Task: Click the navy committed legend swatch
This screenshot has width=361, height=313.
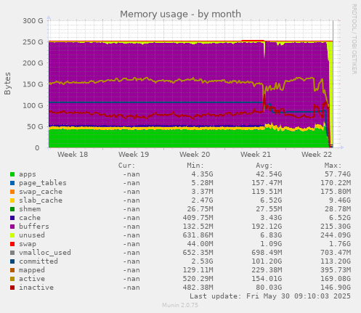Action: 12,261
